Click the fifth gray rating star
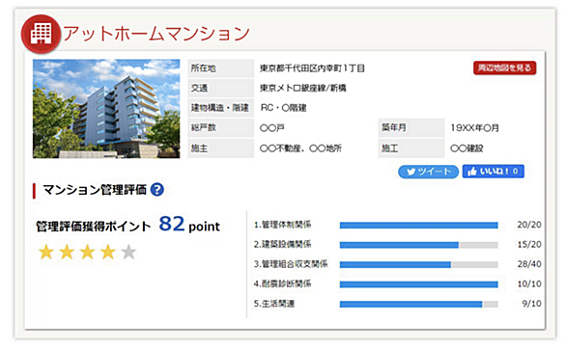Viewport: 566px width, 350px height. coord(128,252)
